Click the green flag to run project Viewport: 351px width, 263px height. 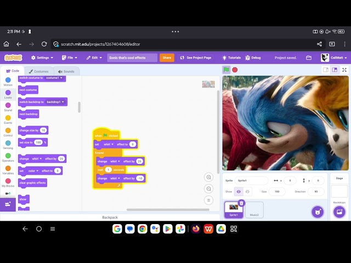pos(227,70)
